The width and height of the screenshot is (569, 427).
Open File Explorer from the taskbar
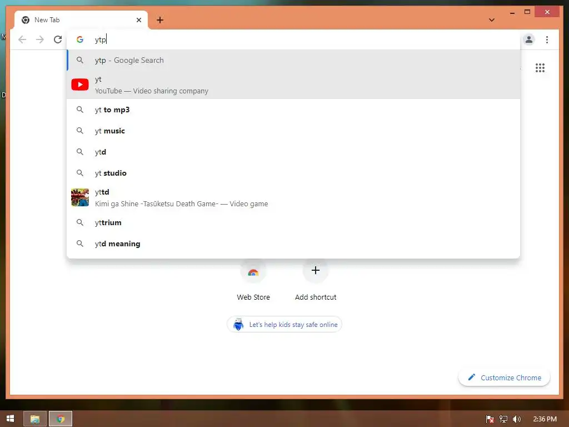pos(35,419)
